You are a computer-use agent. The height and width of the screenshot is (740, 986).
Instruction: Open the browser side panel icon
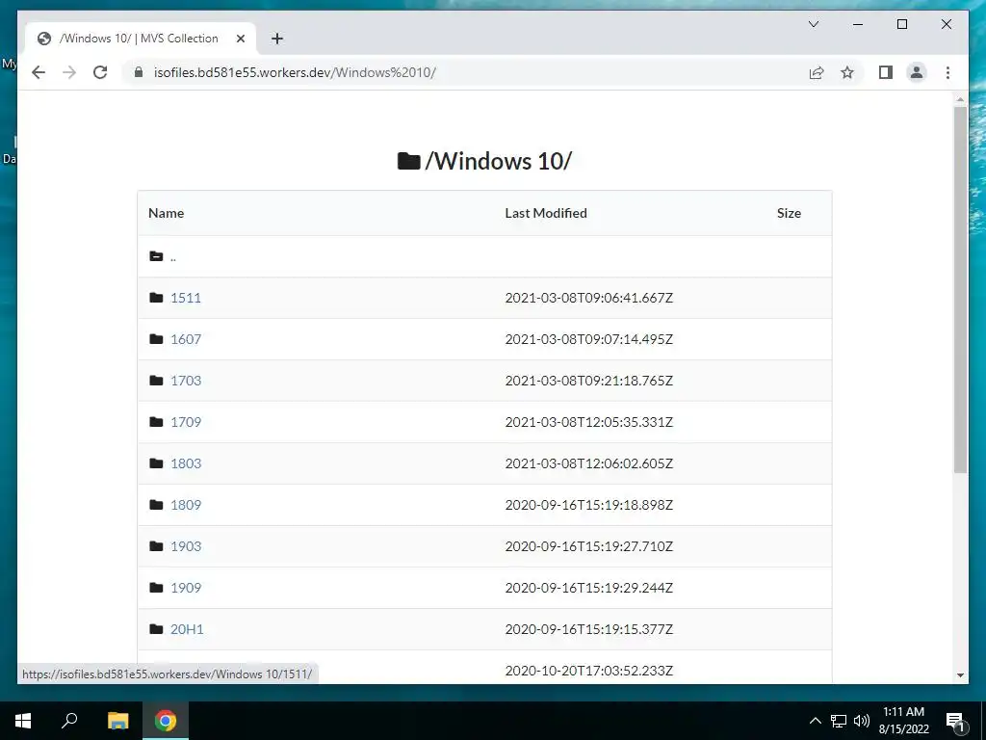886,72
